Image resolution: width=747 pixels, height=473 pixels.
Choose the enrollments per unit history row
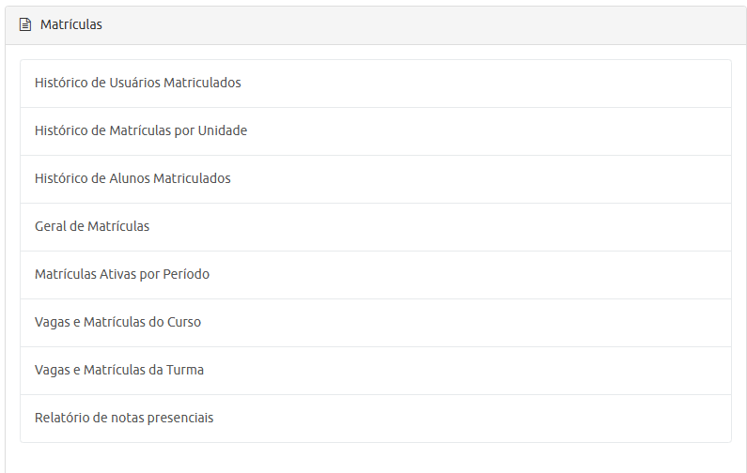[376, 131]
